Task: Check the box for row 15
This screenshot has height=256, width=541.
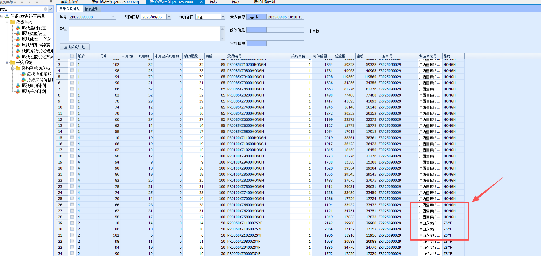Action: [72, 137]
